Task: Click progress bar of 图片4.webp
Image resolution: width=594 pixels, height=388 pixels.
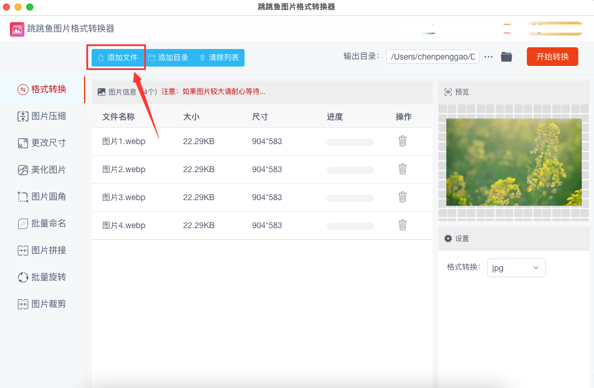Action: (x=351, y=226)
